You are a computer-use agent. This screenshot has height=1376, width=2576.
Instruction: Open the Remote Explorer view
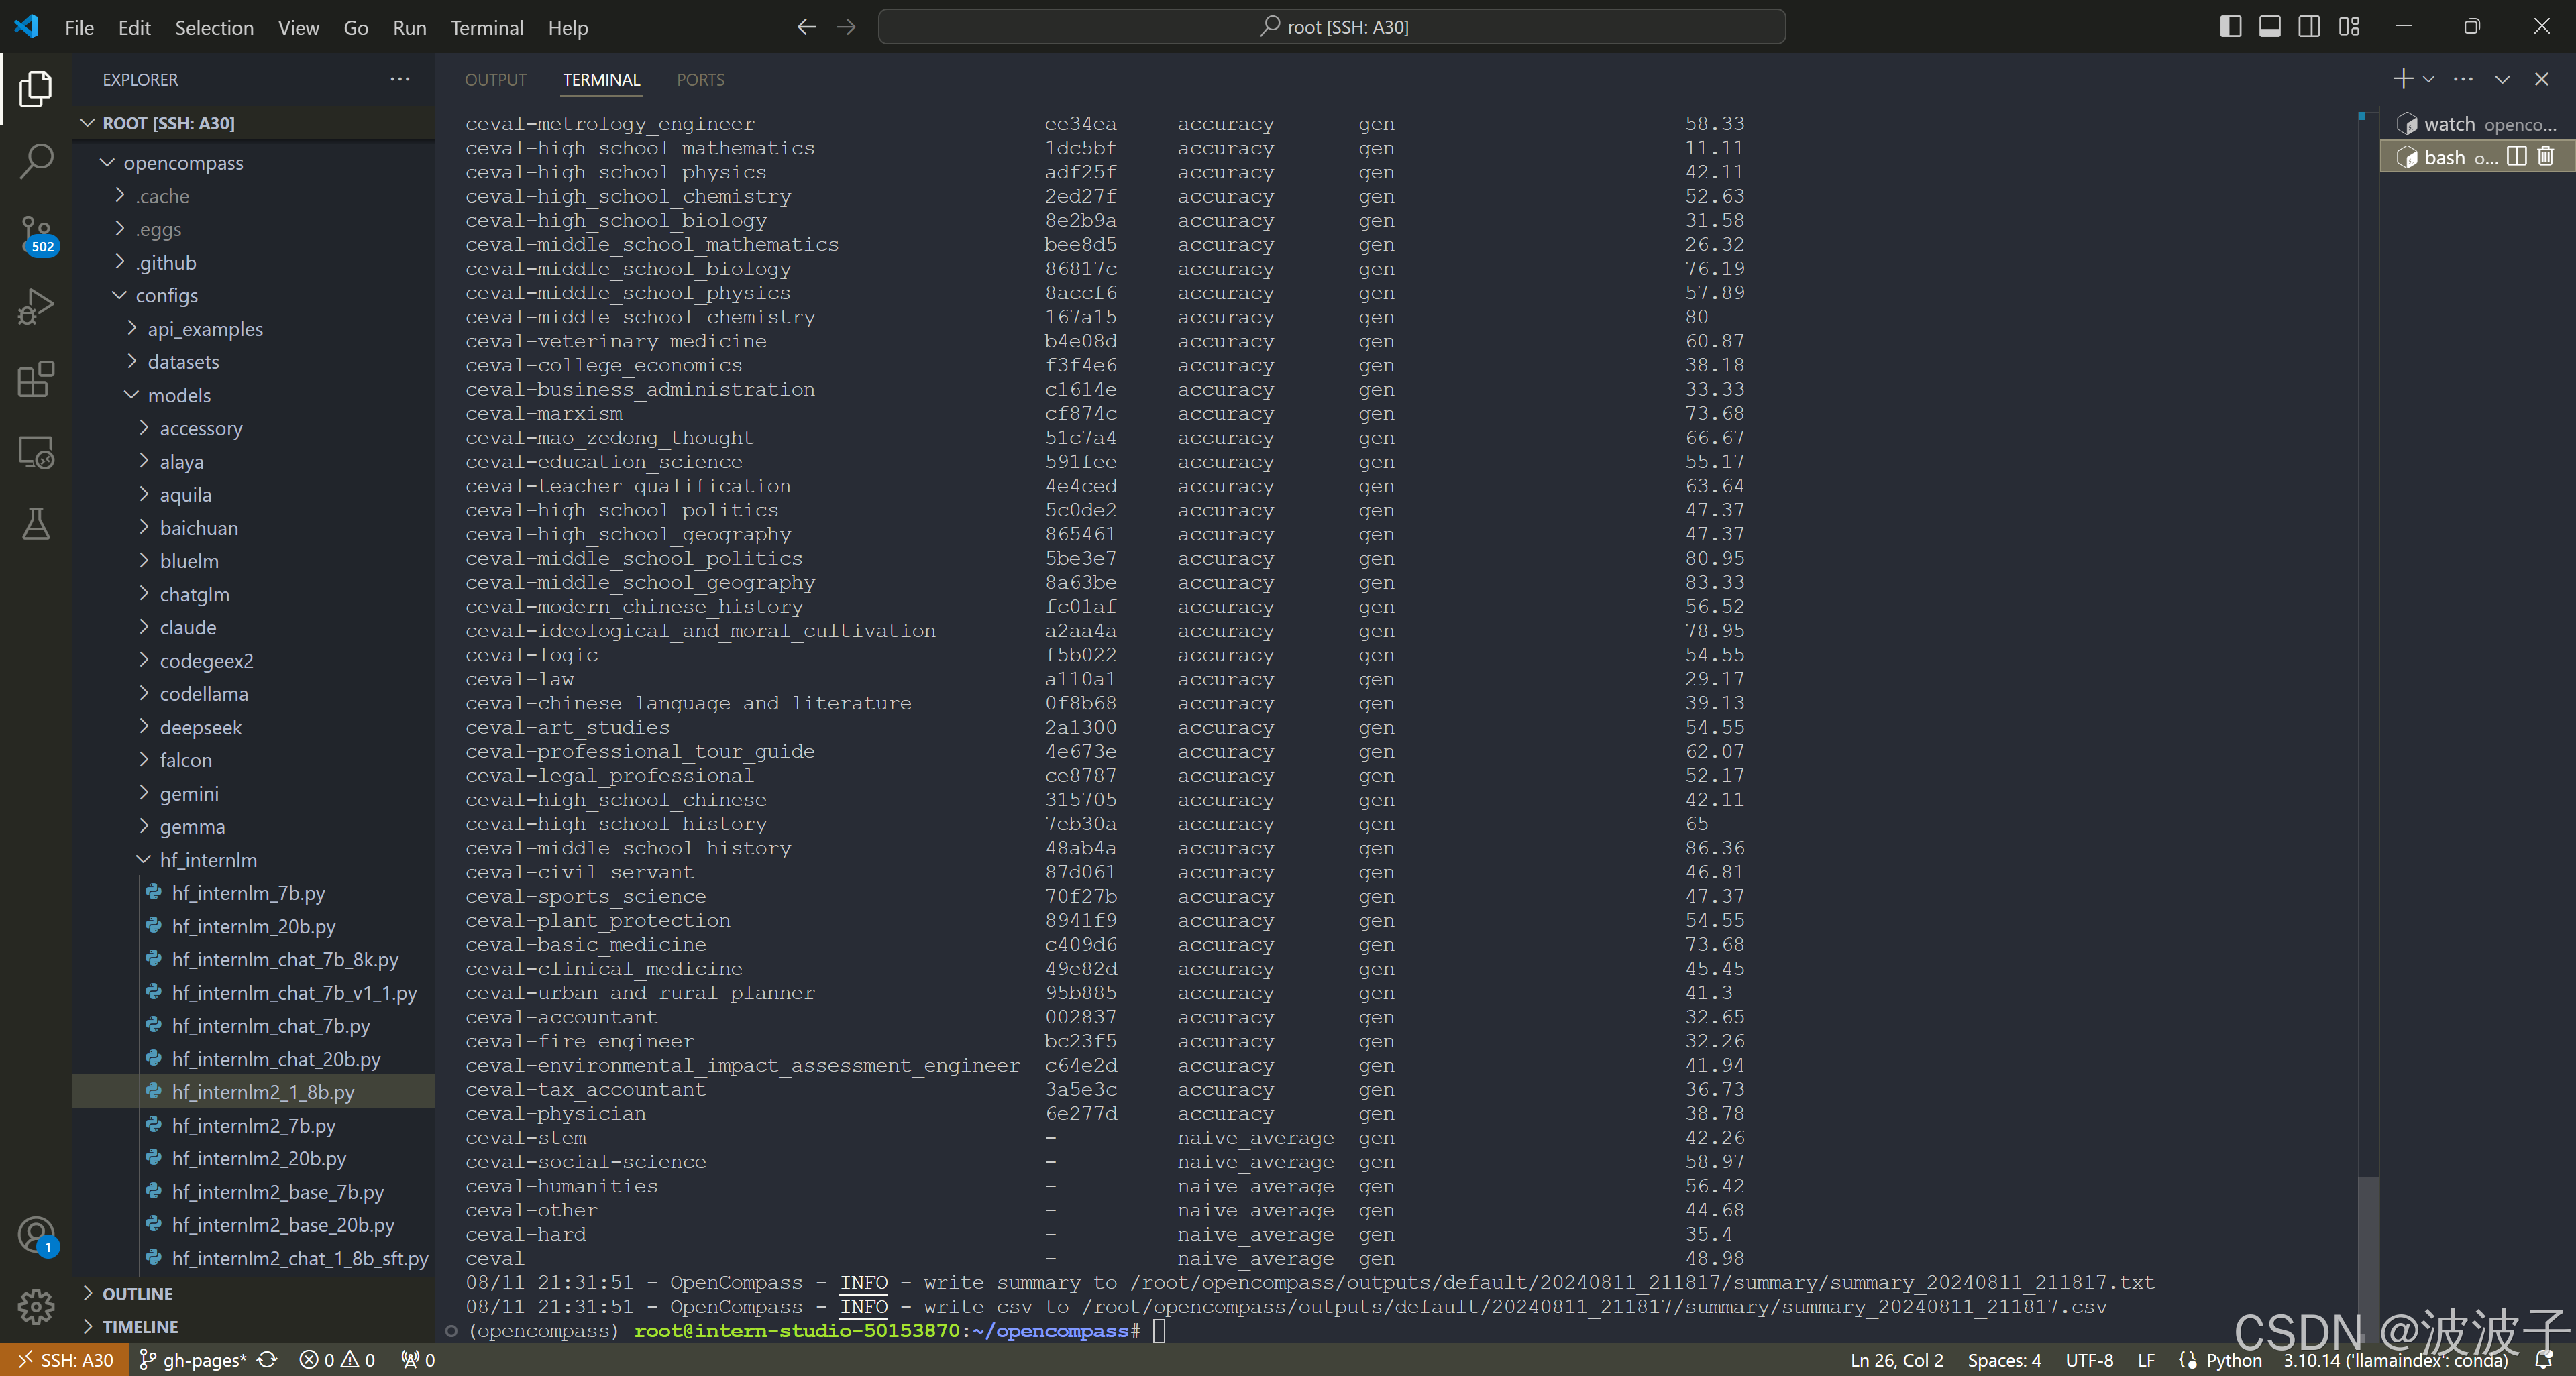36,453
